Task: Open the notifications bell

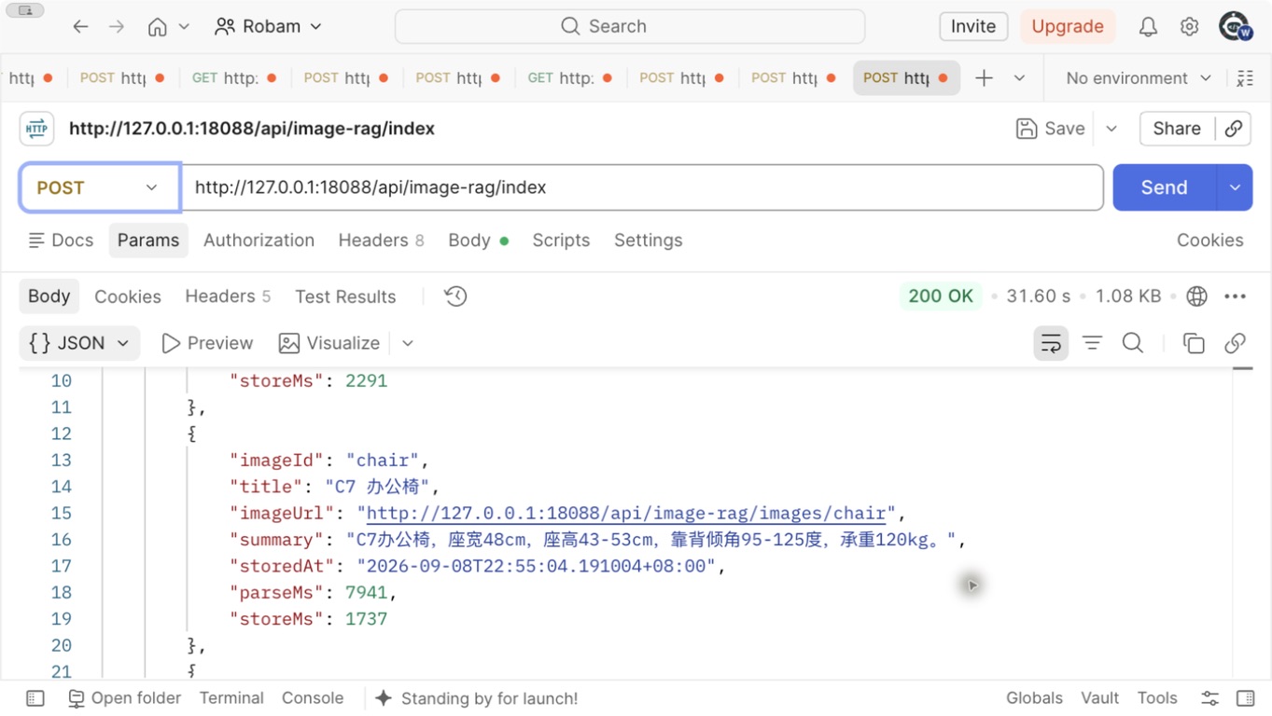Action: tap(1148, 27)
